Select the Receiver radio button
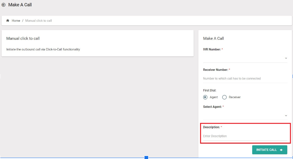 [x=224, y=97]
